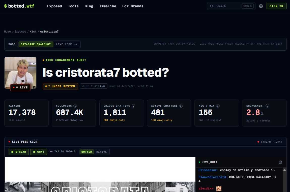Open Msg / Min info icon
Viewport: 290px width, 192px height.
pos(218,106)
